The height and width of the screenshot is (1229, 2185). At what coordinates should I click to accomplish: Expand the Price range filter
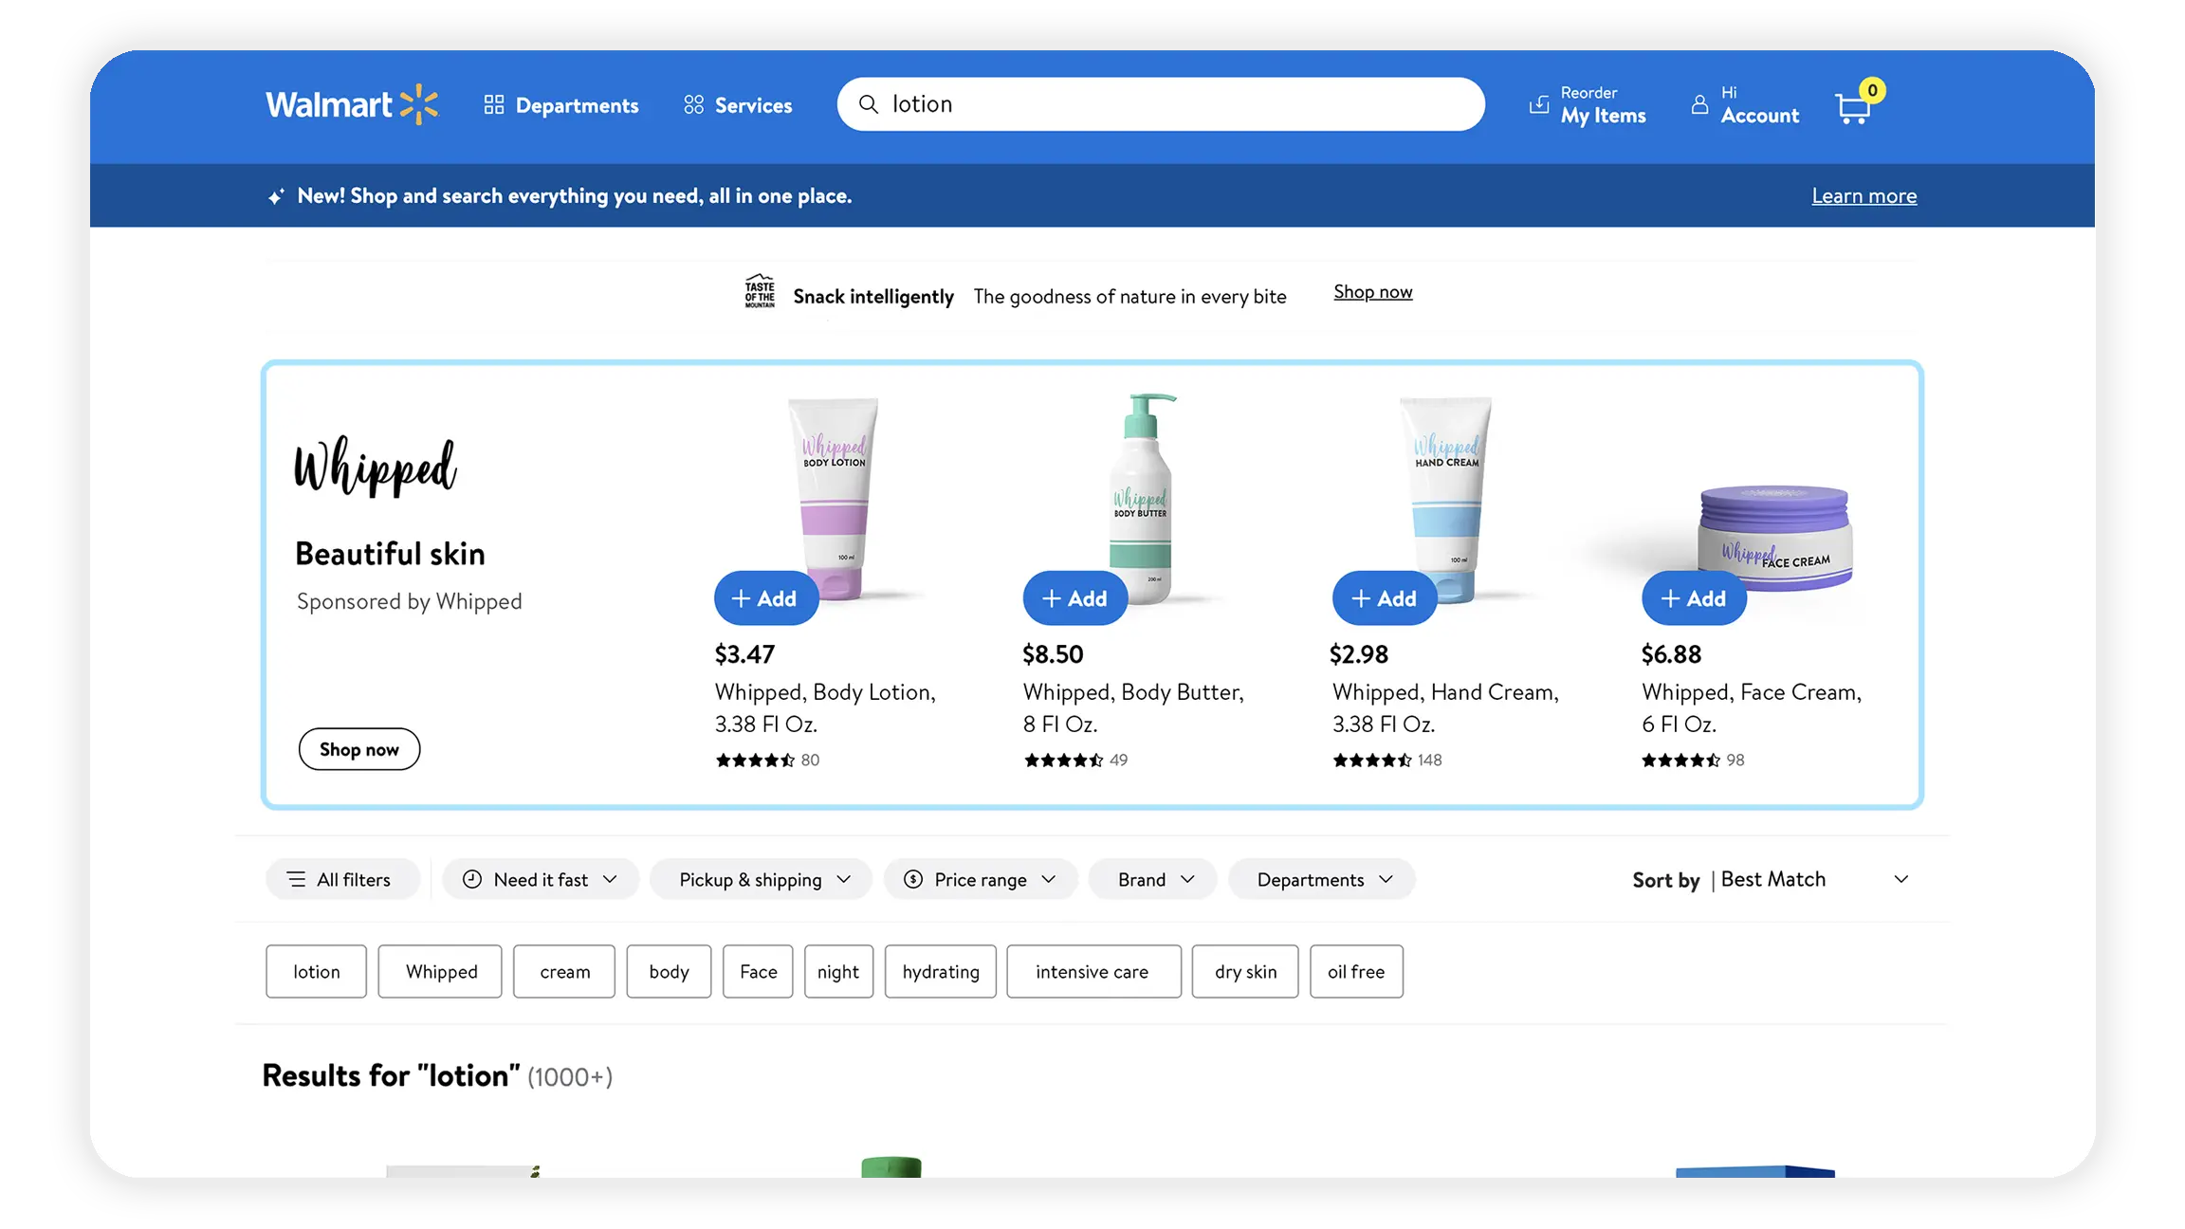click(x=980, y=879)
